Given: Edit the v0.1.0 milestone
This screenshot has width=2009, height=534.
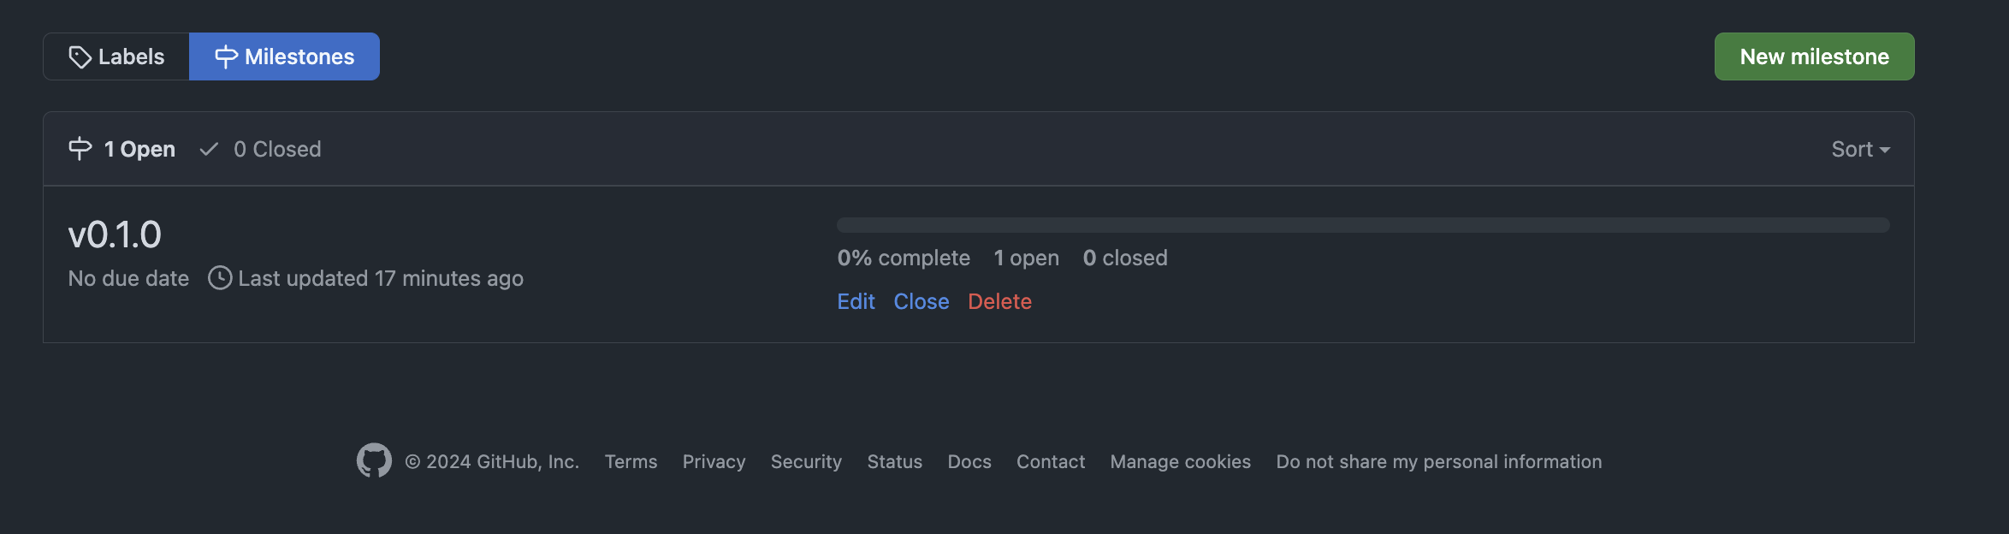Looking at the screenshot, I should pyautogui.click(x=856, y=301).
